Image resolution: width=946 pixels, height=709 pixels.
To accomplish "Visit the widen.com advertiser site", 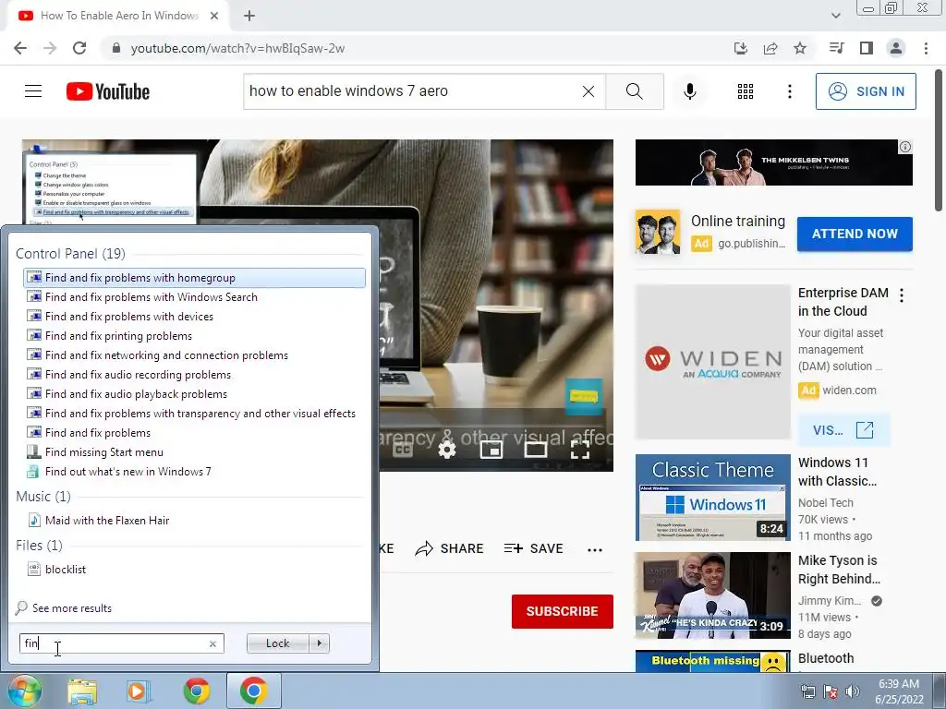I will [x=843, y=430].
